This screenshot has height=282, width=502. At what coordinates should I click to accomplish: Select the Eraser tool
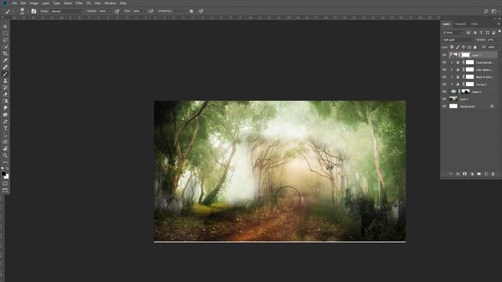(5, 94)
